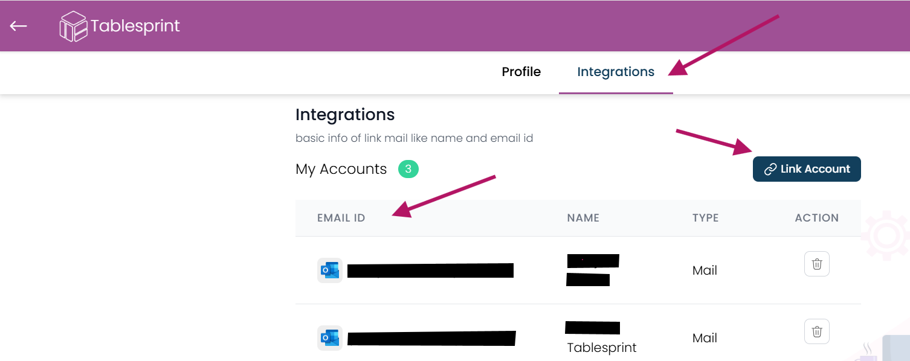Switch to the Integrations tab
This screenshot has width=910, height=361.
616,72
